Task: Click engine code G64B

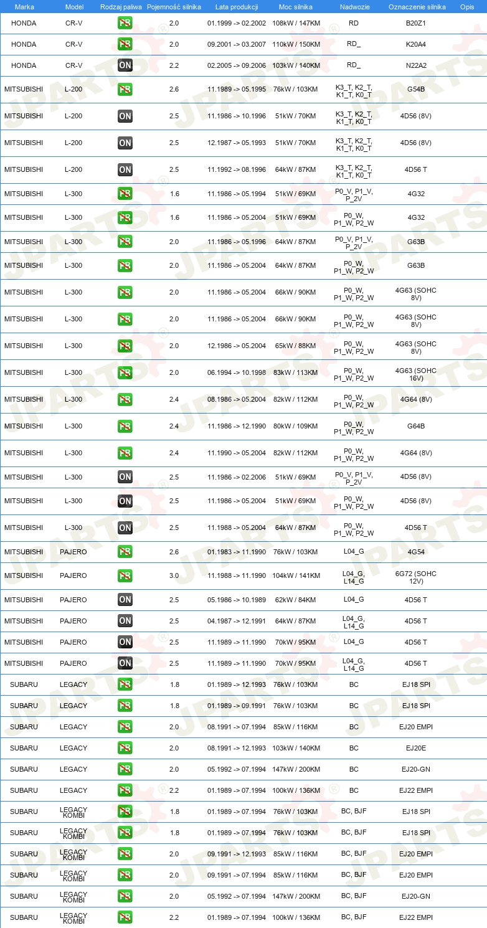Action: 416,426
